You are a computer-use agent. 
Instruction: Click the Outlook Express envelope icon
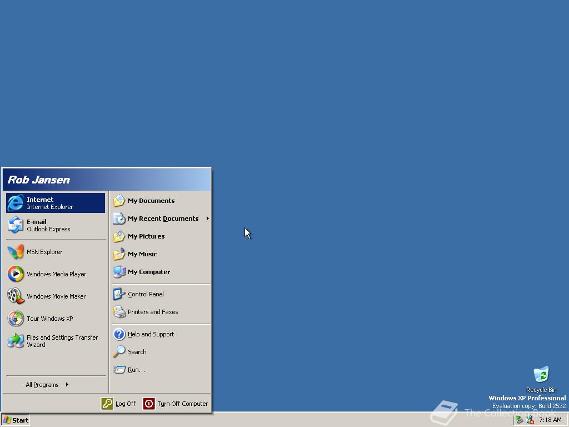coord(16,225)
